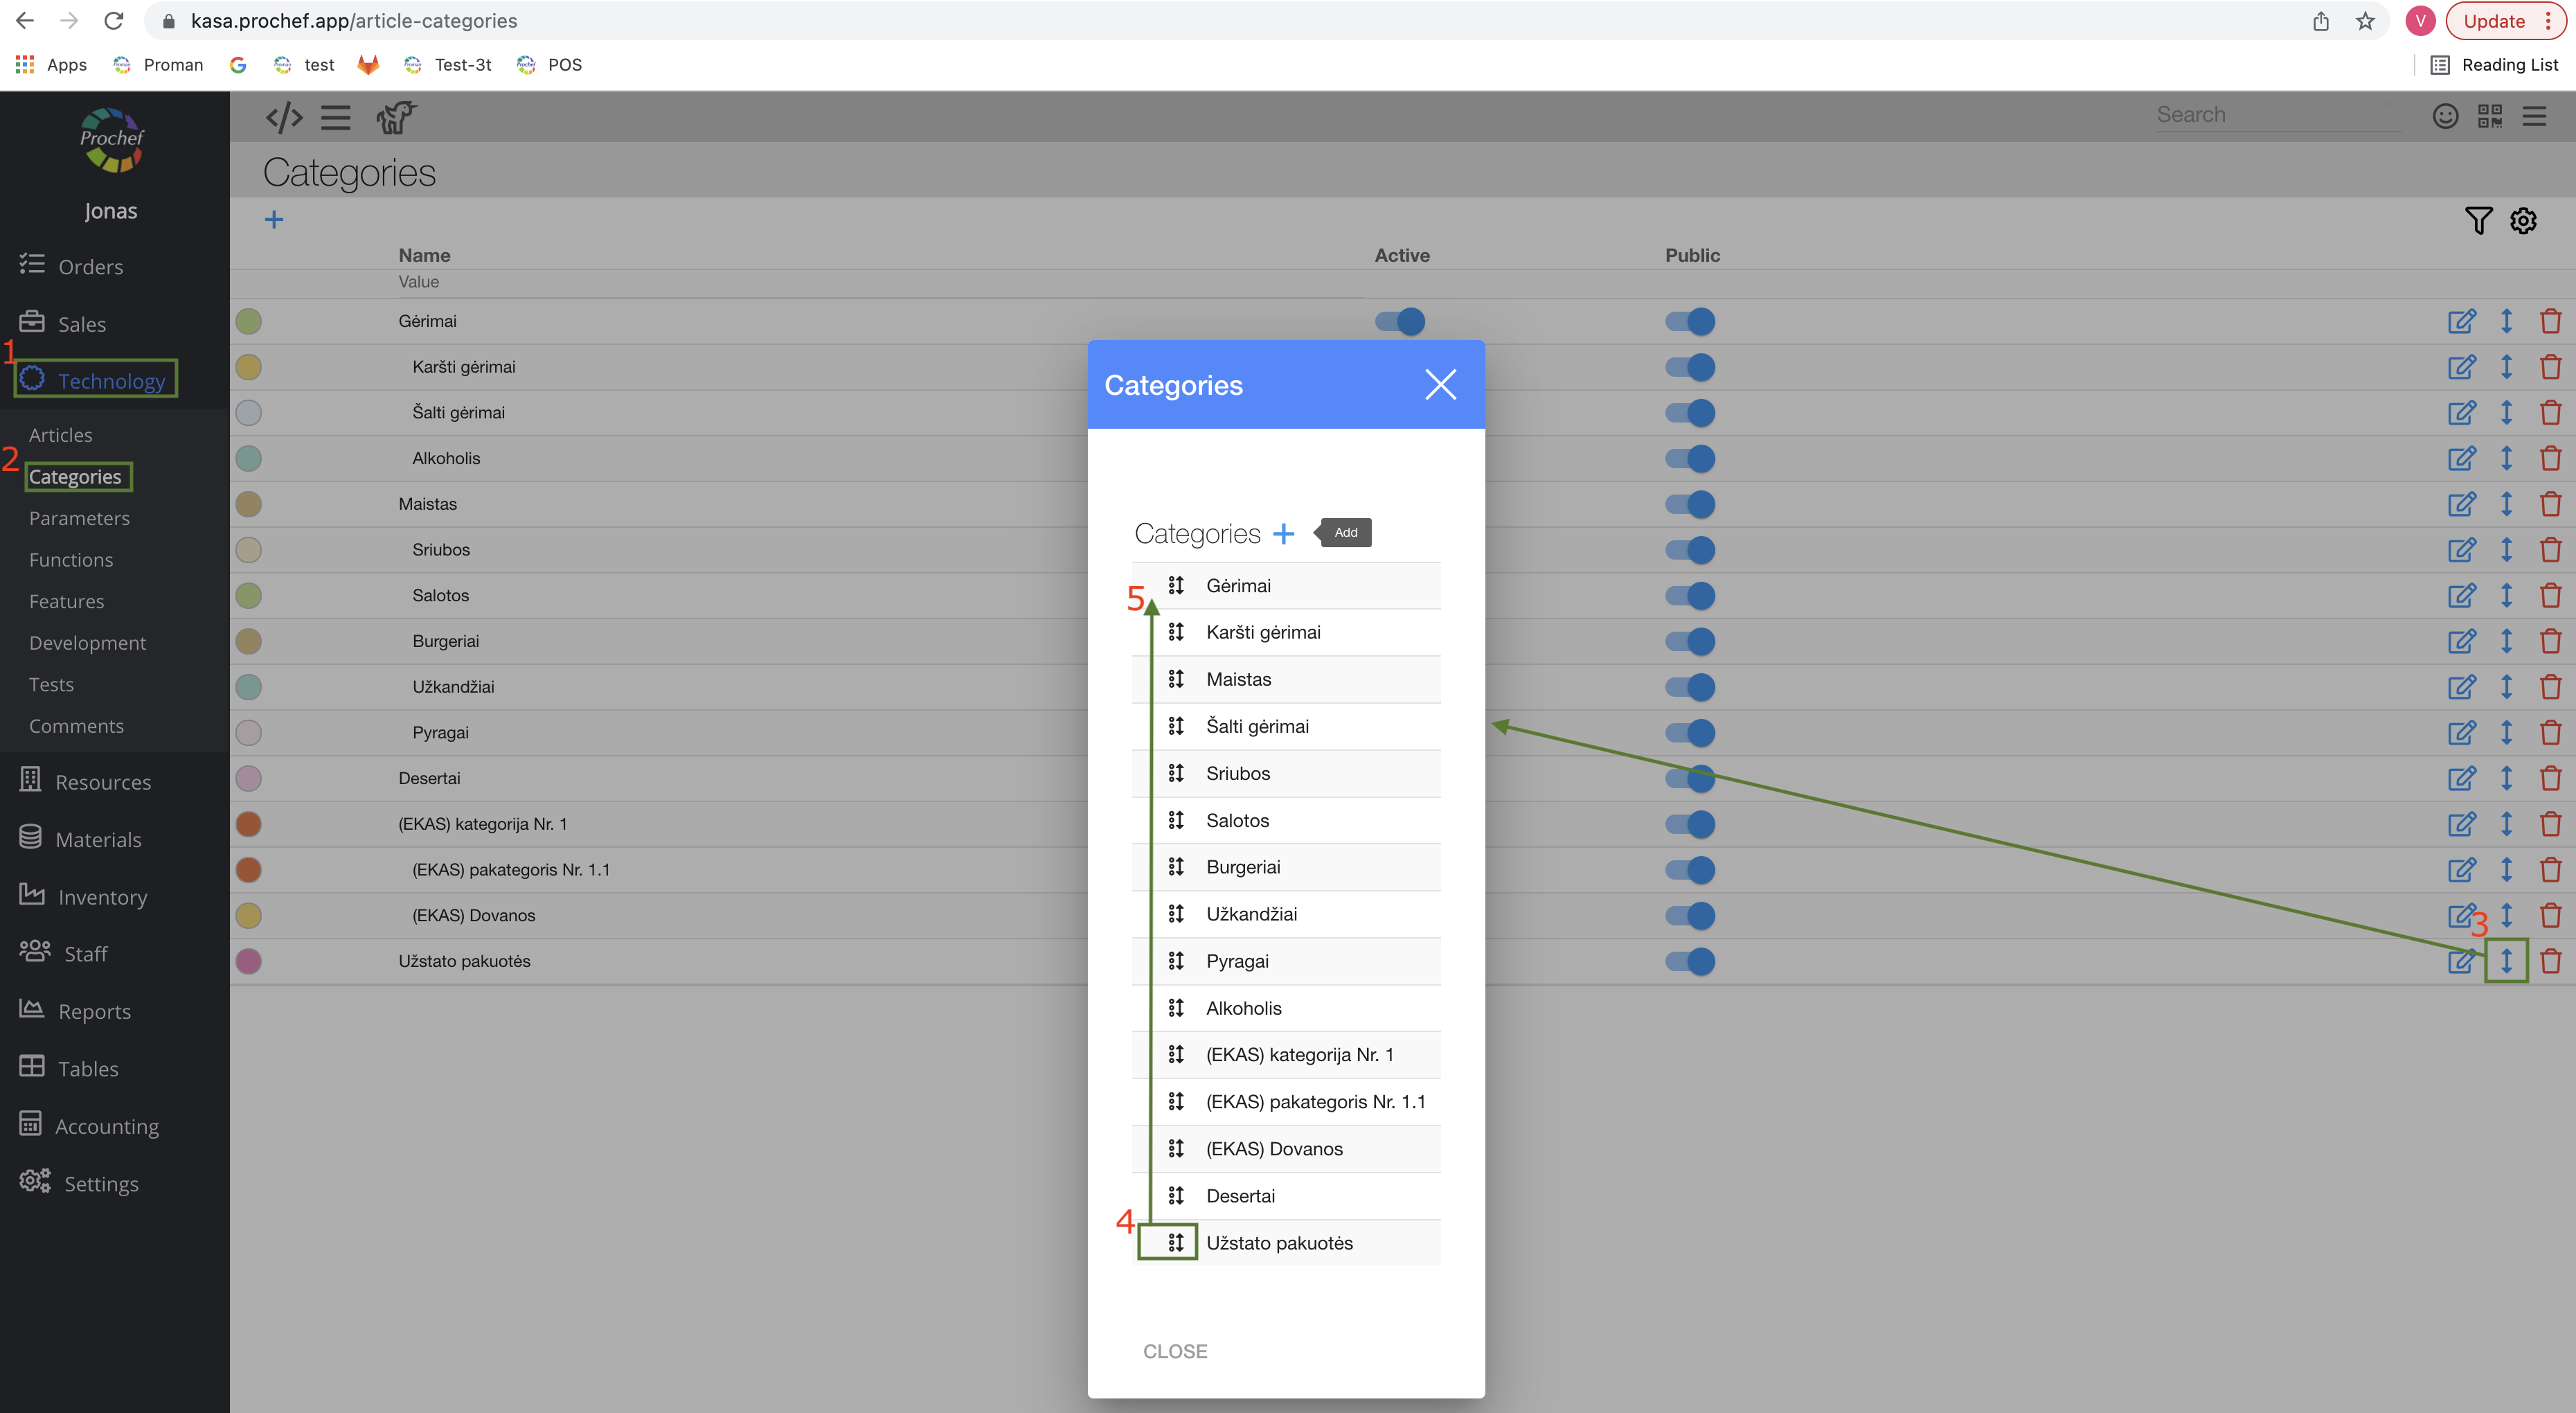2576x1413 pixels.
Task: Click blue plus Add icon in dialog
Action: pos(1283,533)
